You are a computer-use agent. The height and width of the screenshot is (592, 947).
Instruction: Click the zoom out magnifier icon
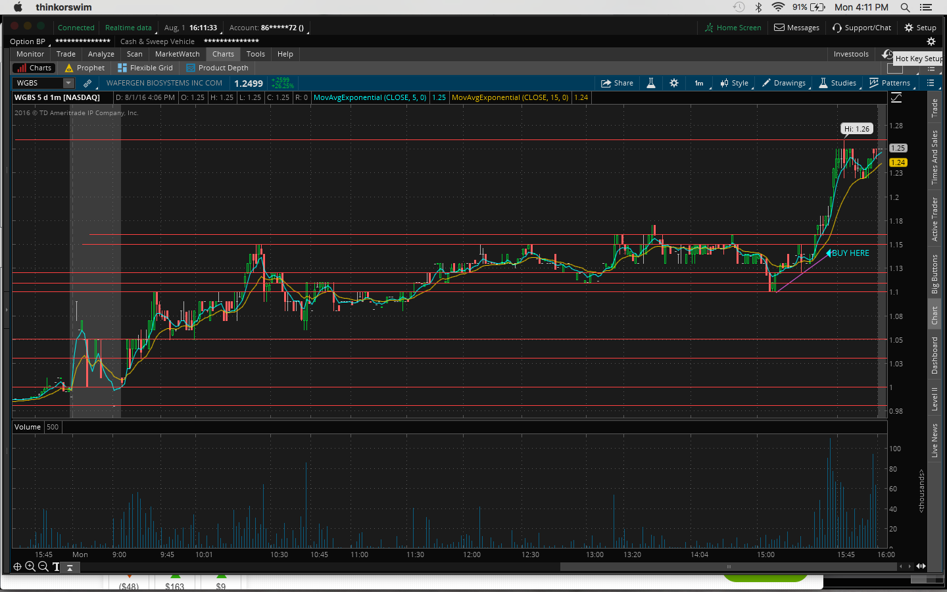tap(43, 566)
